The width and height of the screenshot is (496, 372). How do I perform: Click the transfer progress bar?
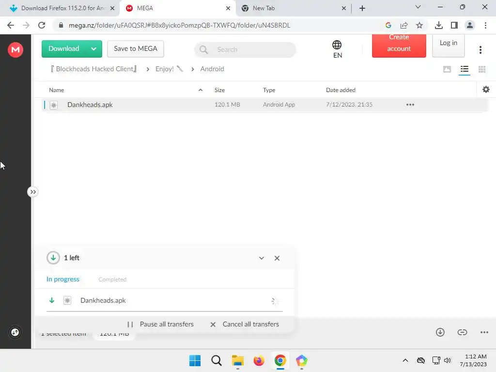click(x=165, y=311)
